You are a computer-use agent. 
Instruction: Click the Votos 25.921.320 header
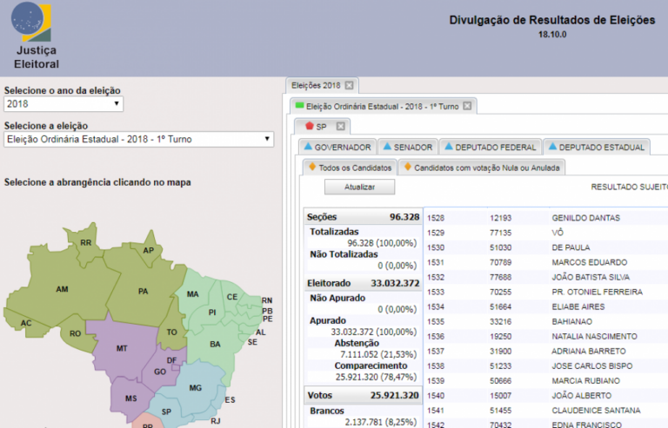363,395
